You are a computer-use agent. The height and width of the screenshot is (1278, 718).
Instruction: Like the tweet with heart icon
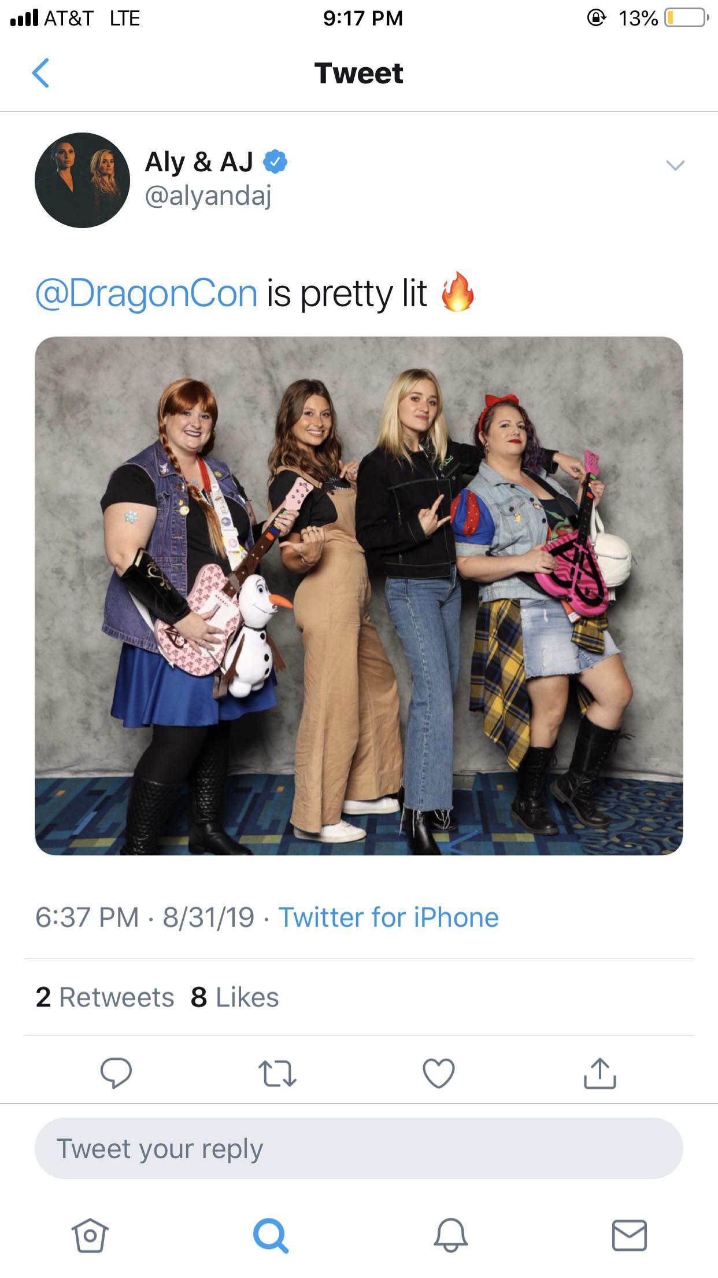tap(439, 1073)
